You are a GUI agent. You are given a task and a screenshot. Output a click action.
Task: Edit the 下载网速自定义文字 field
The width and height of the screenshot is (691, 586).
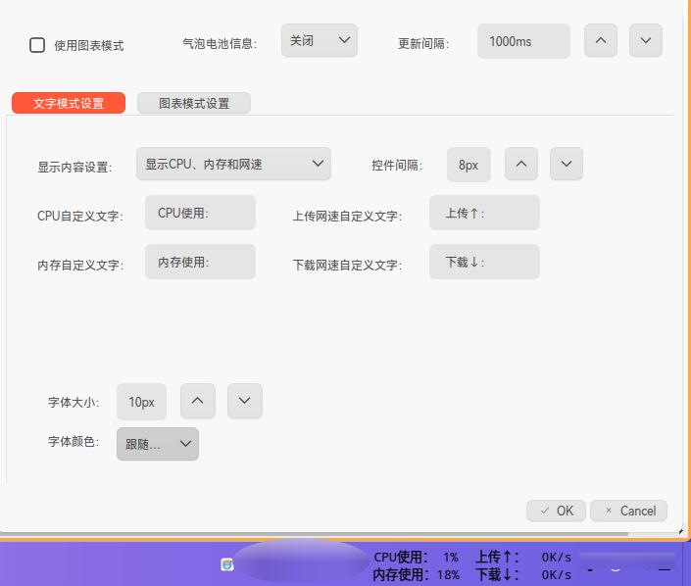[x=484, y=263]
